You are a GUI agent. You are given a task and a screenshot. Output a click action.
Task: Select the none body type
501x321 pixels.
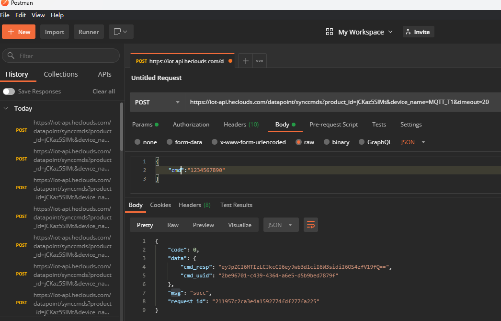137,142
